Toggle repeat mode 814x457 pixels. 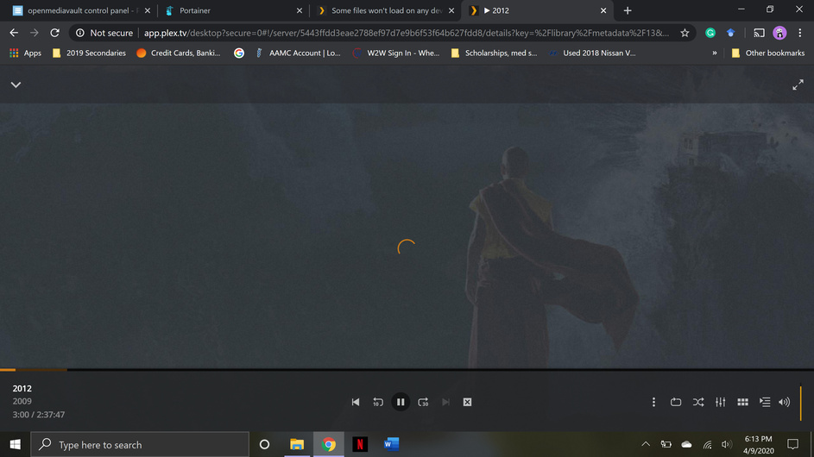[x=676, y=402]
